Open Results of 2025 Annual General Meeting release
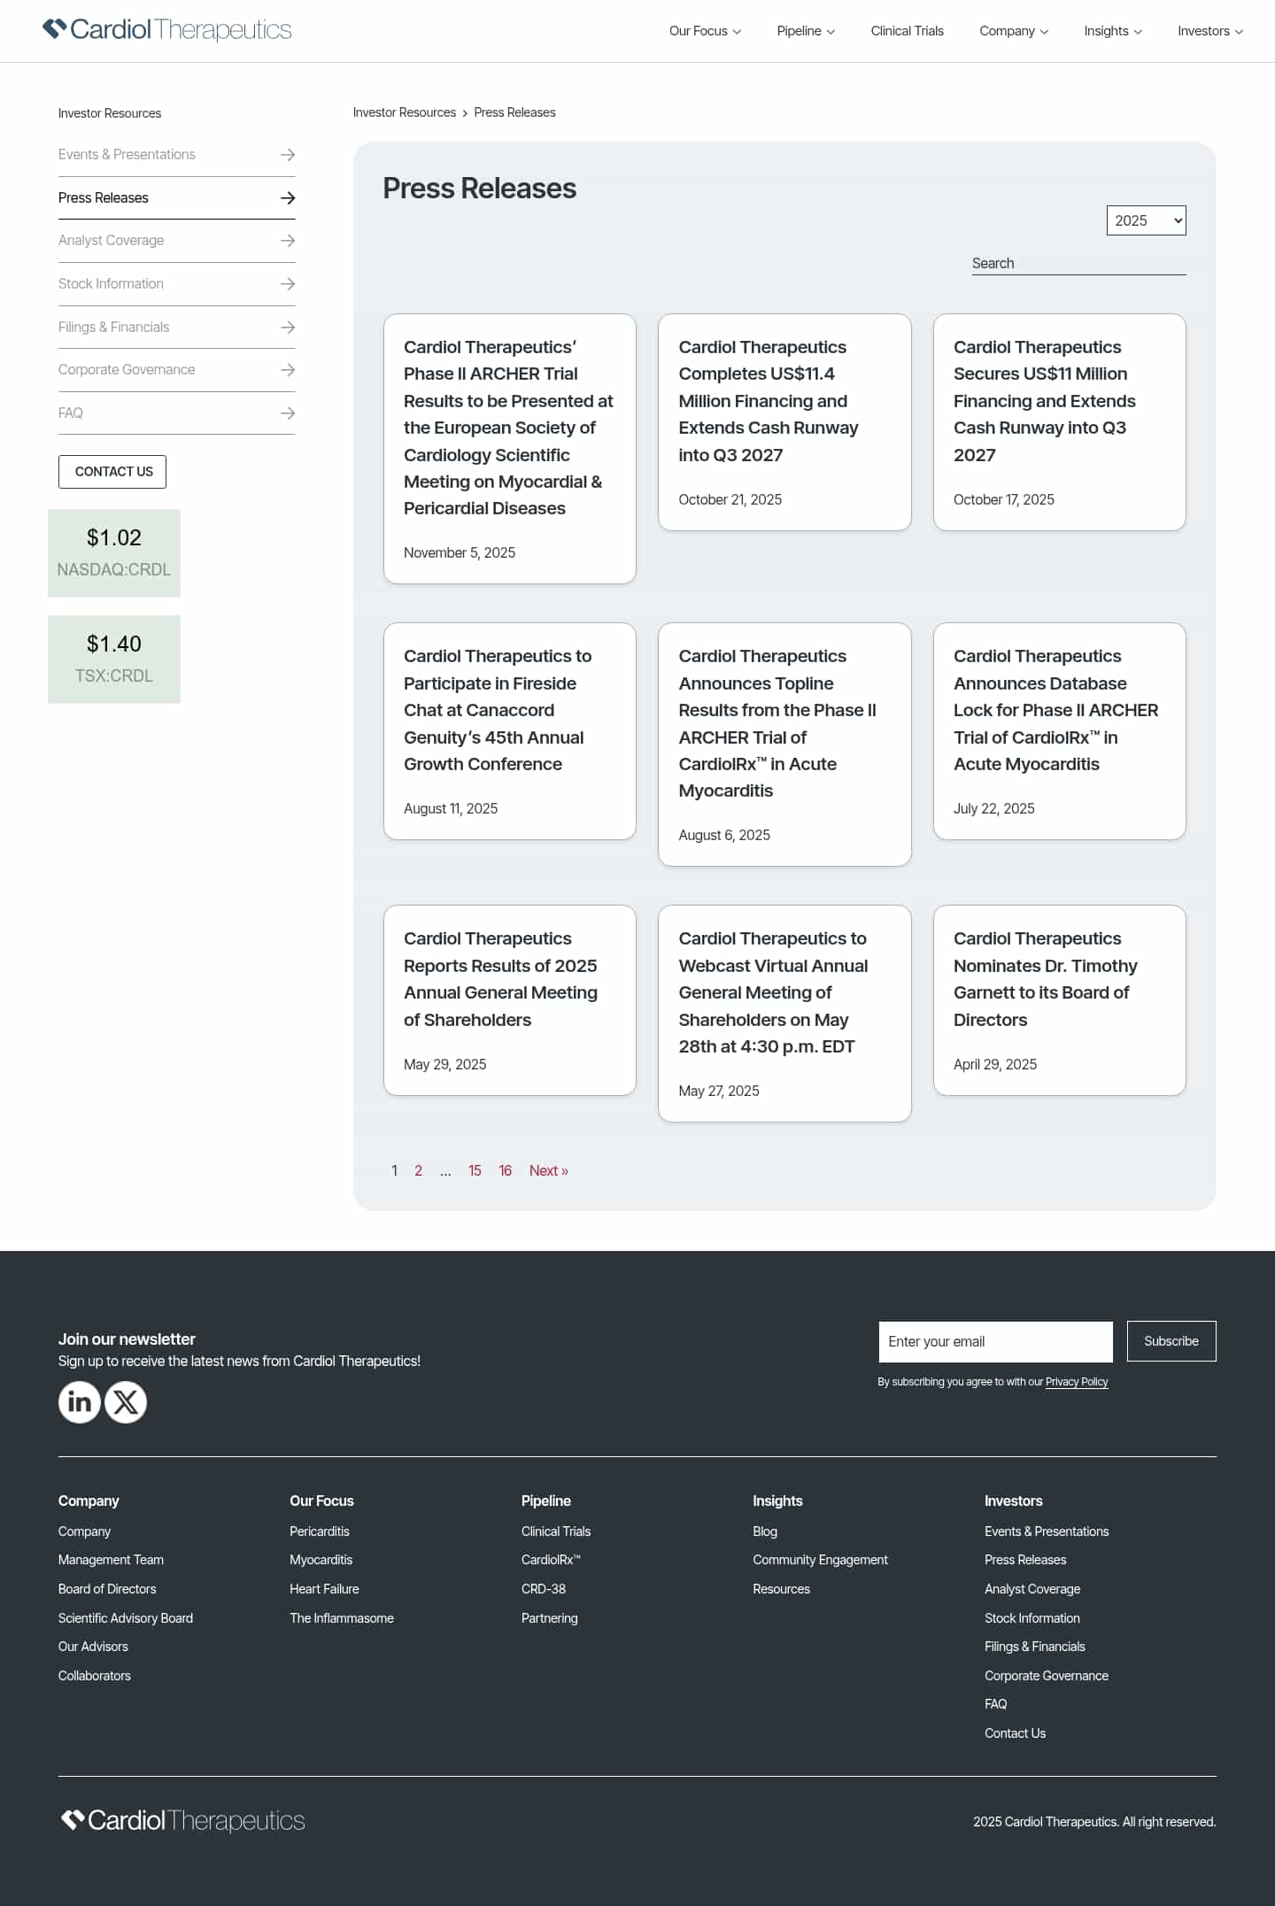1275x1906 pixels. coord(510,1000)
